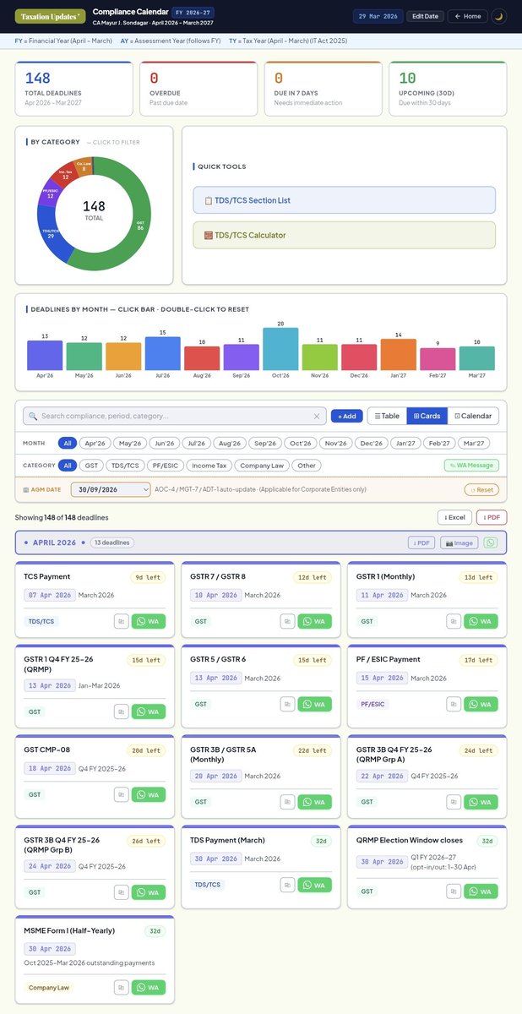
Task: Filter month to Mar'27 pill
Action: 475,443
